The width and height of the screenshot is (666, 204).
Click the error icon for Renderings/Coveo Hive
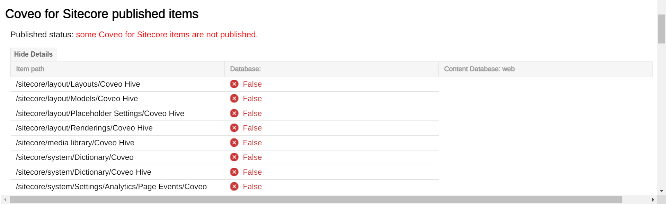click(234, 128)
